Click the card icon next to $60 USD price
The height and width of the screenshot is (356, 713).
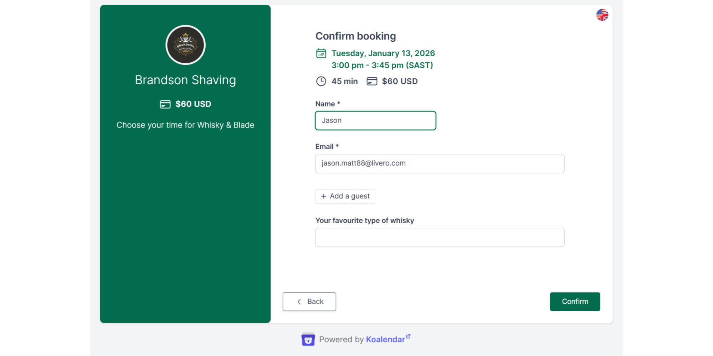372,81
